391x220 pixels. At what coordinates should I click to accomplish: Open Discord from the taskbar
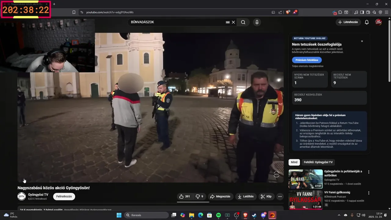(263, 215)
